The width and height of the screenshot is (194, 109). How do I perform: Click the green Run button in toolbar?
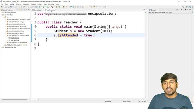44,7
